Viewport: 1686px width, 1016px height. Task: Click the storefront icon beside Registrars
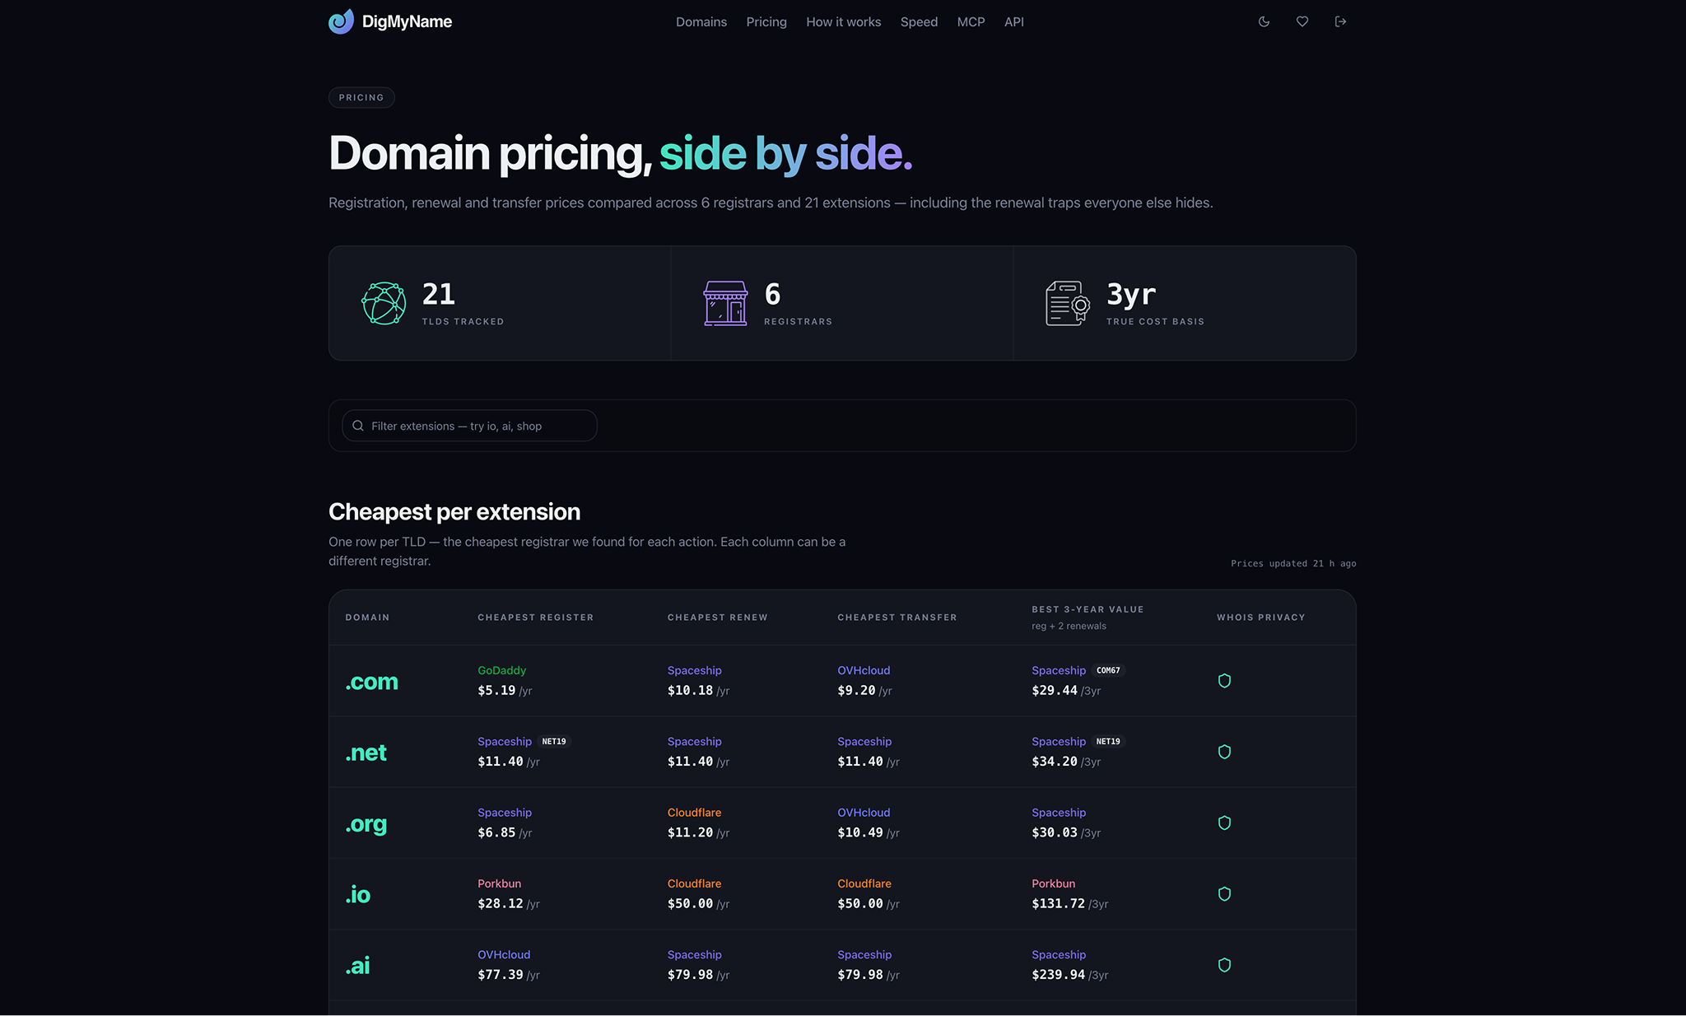(x=725, y=303)
